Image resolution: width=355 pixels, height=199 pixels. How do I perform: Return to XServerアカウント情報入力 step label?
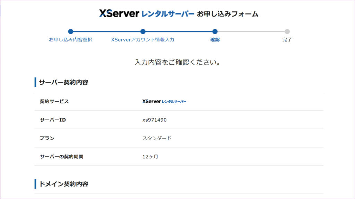(x=143, y=40)
